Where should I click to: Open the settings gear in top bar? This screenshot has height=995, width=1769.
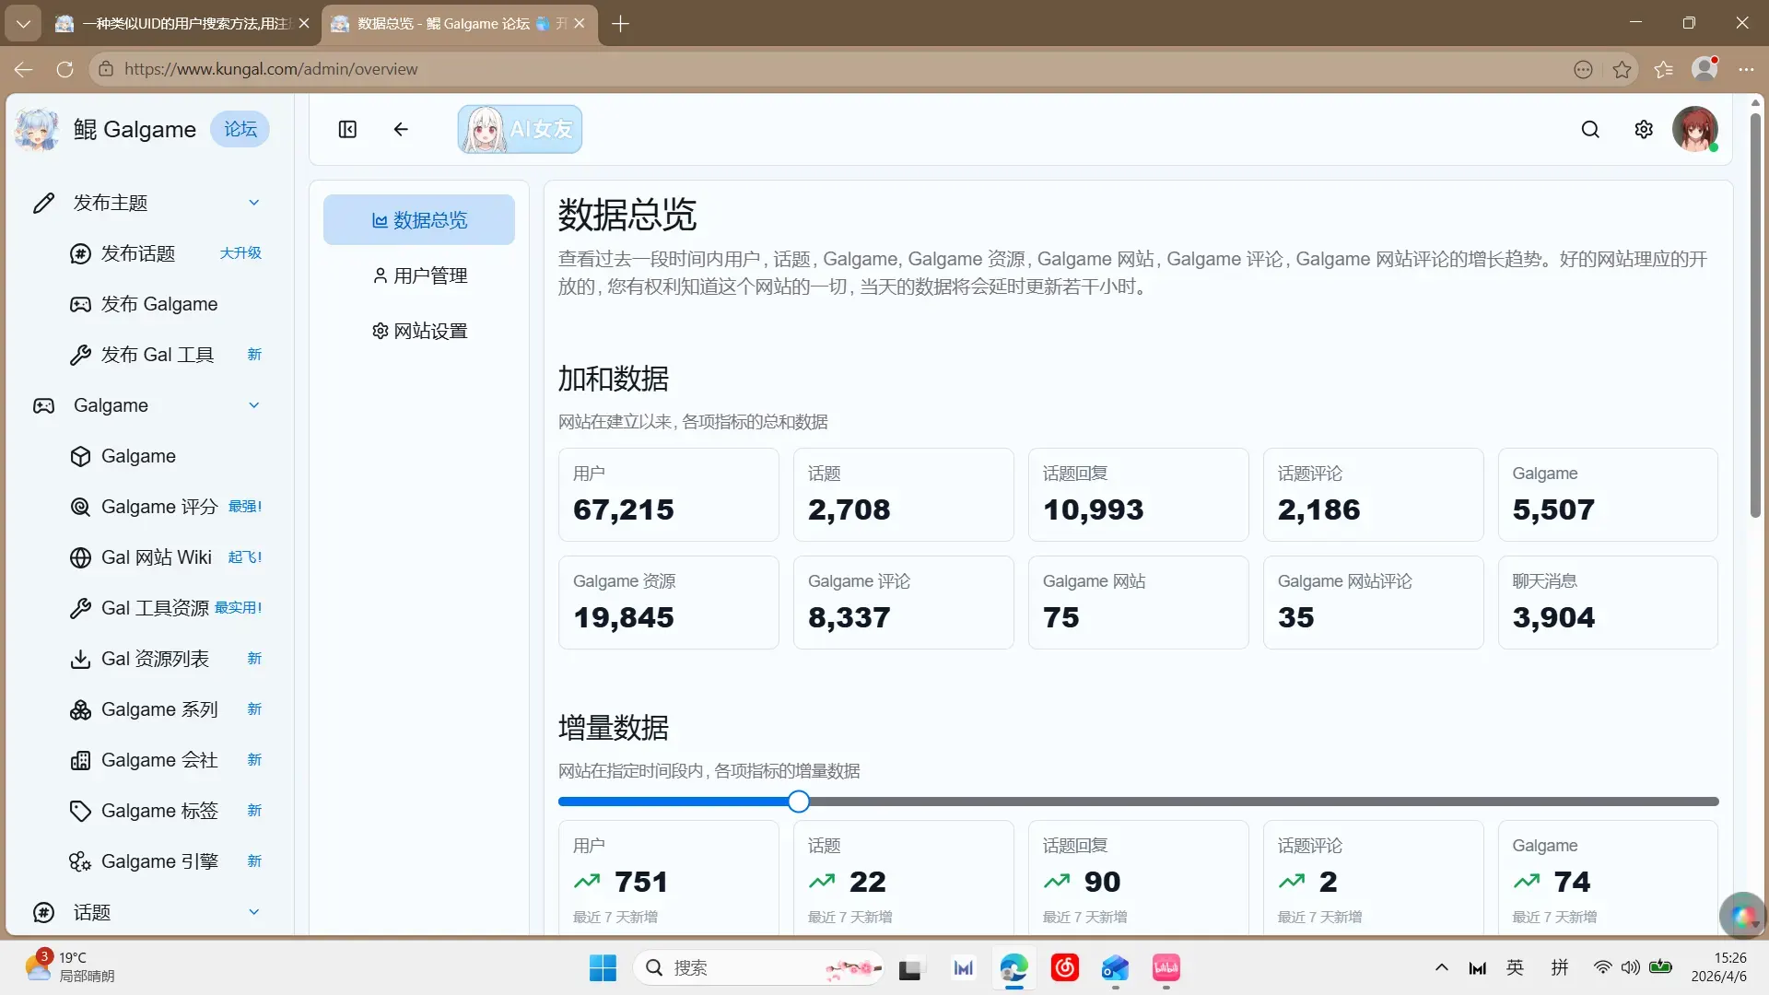[1644, 129]
